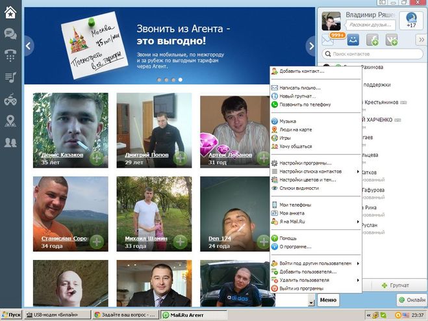Click the VK add icon
This screenshot has height=321, width=428.
point(392,40)
